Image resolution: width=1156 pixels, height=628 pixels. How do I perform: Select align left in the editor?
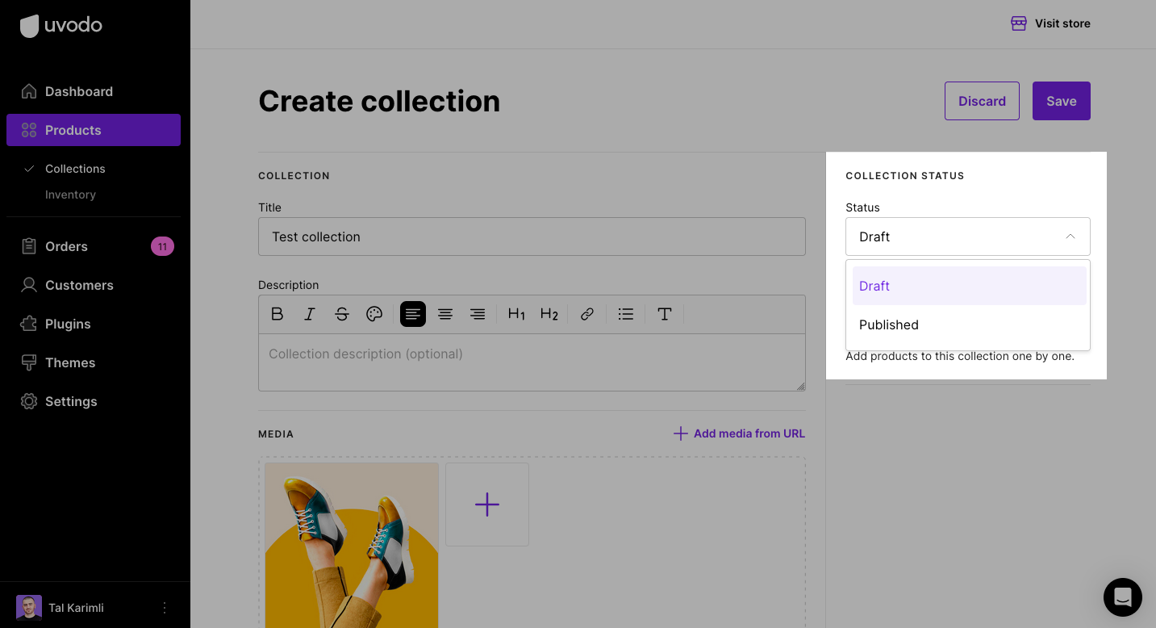tap(413, 314)
